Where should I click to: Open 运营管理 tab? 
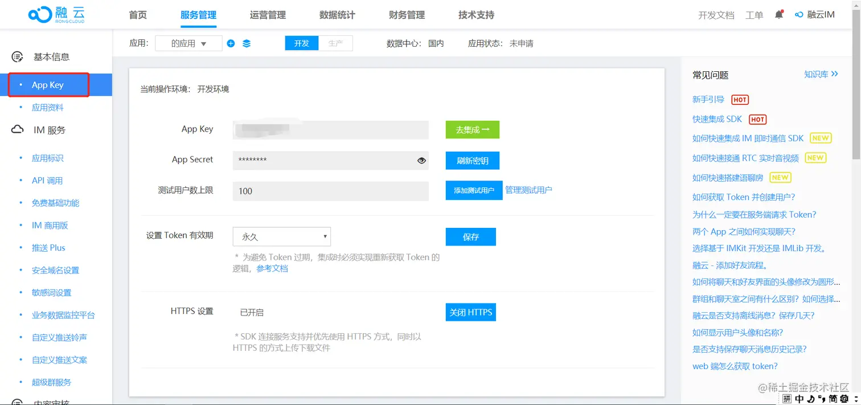pos(268,15)
